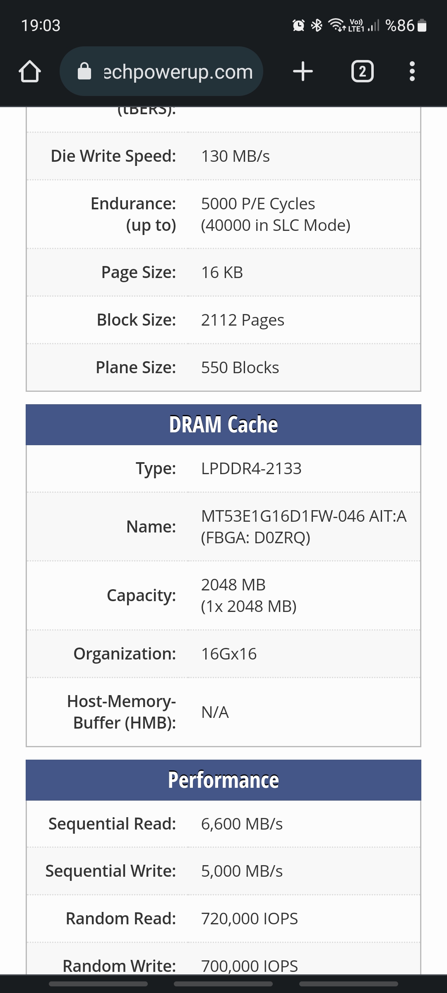Open a new tab with plus icon
The image size is (447, 993).
point(303,72)
